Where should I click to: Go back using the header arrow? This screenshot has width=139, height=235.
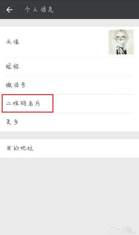coord(9,10)
